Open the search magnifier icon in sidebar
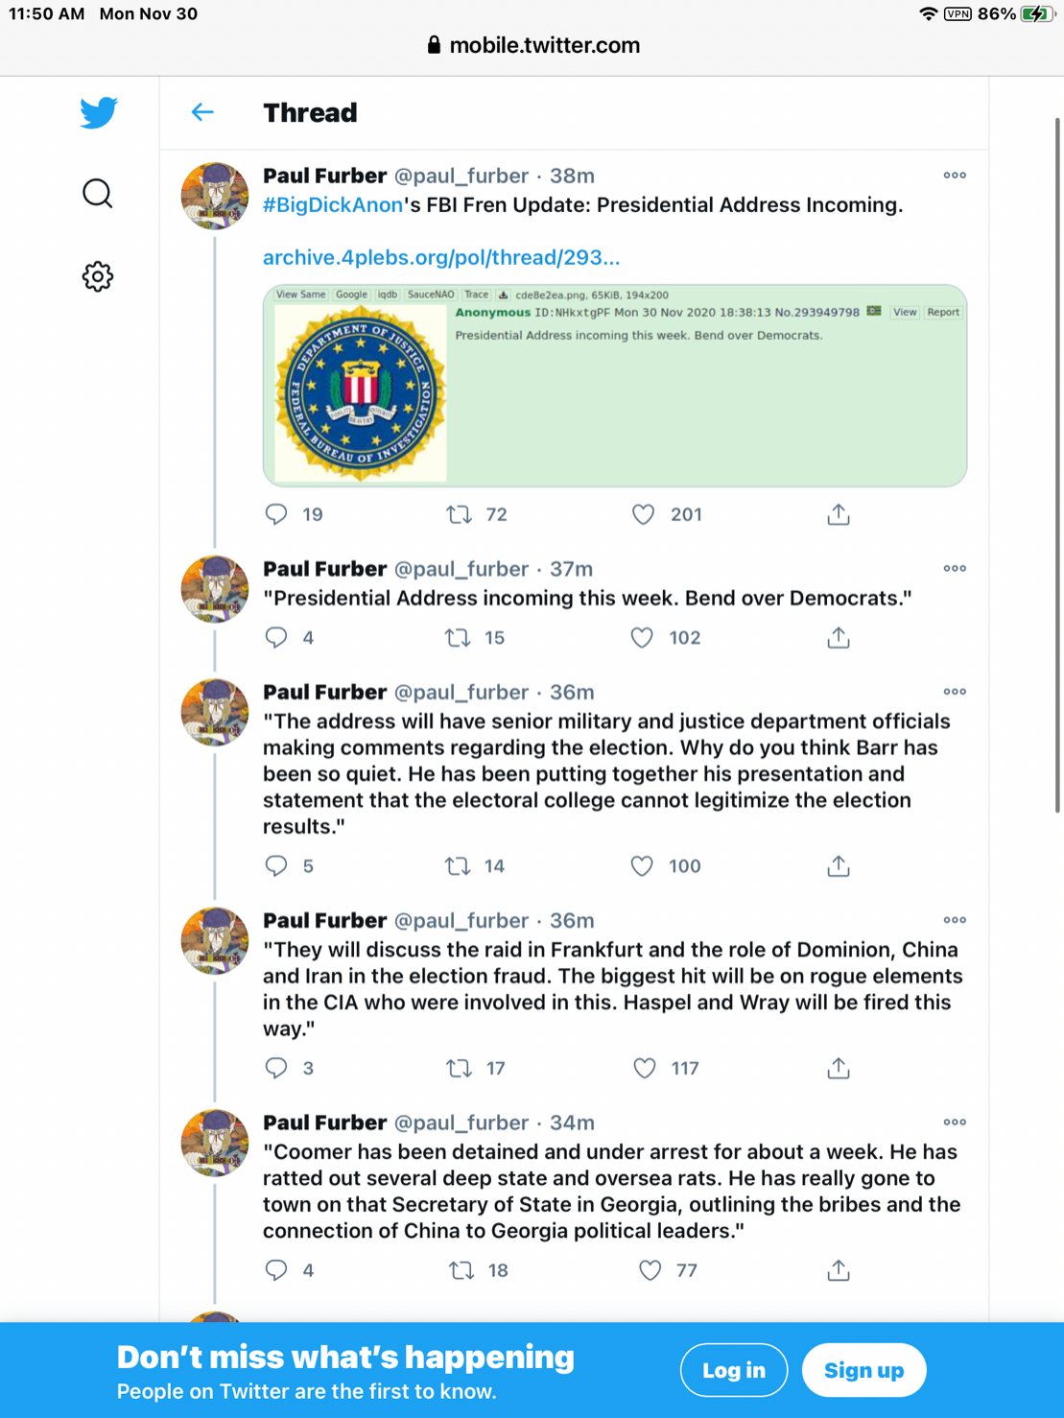The image size is (1064, 1418). [x=97, y=194]
